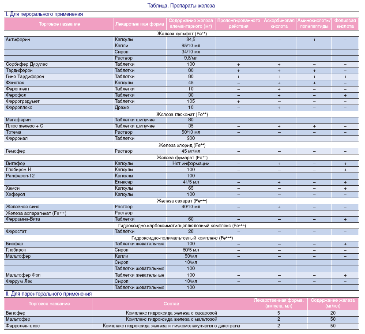The width and height of the screenshot is (365, 334).
Task: Select the "Нет информации" cell
Action: pos(191,164)
